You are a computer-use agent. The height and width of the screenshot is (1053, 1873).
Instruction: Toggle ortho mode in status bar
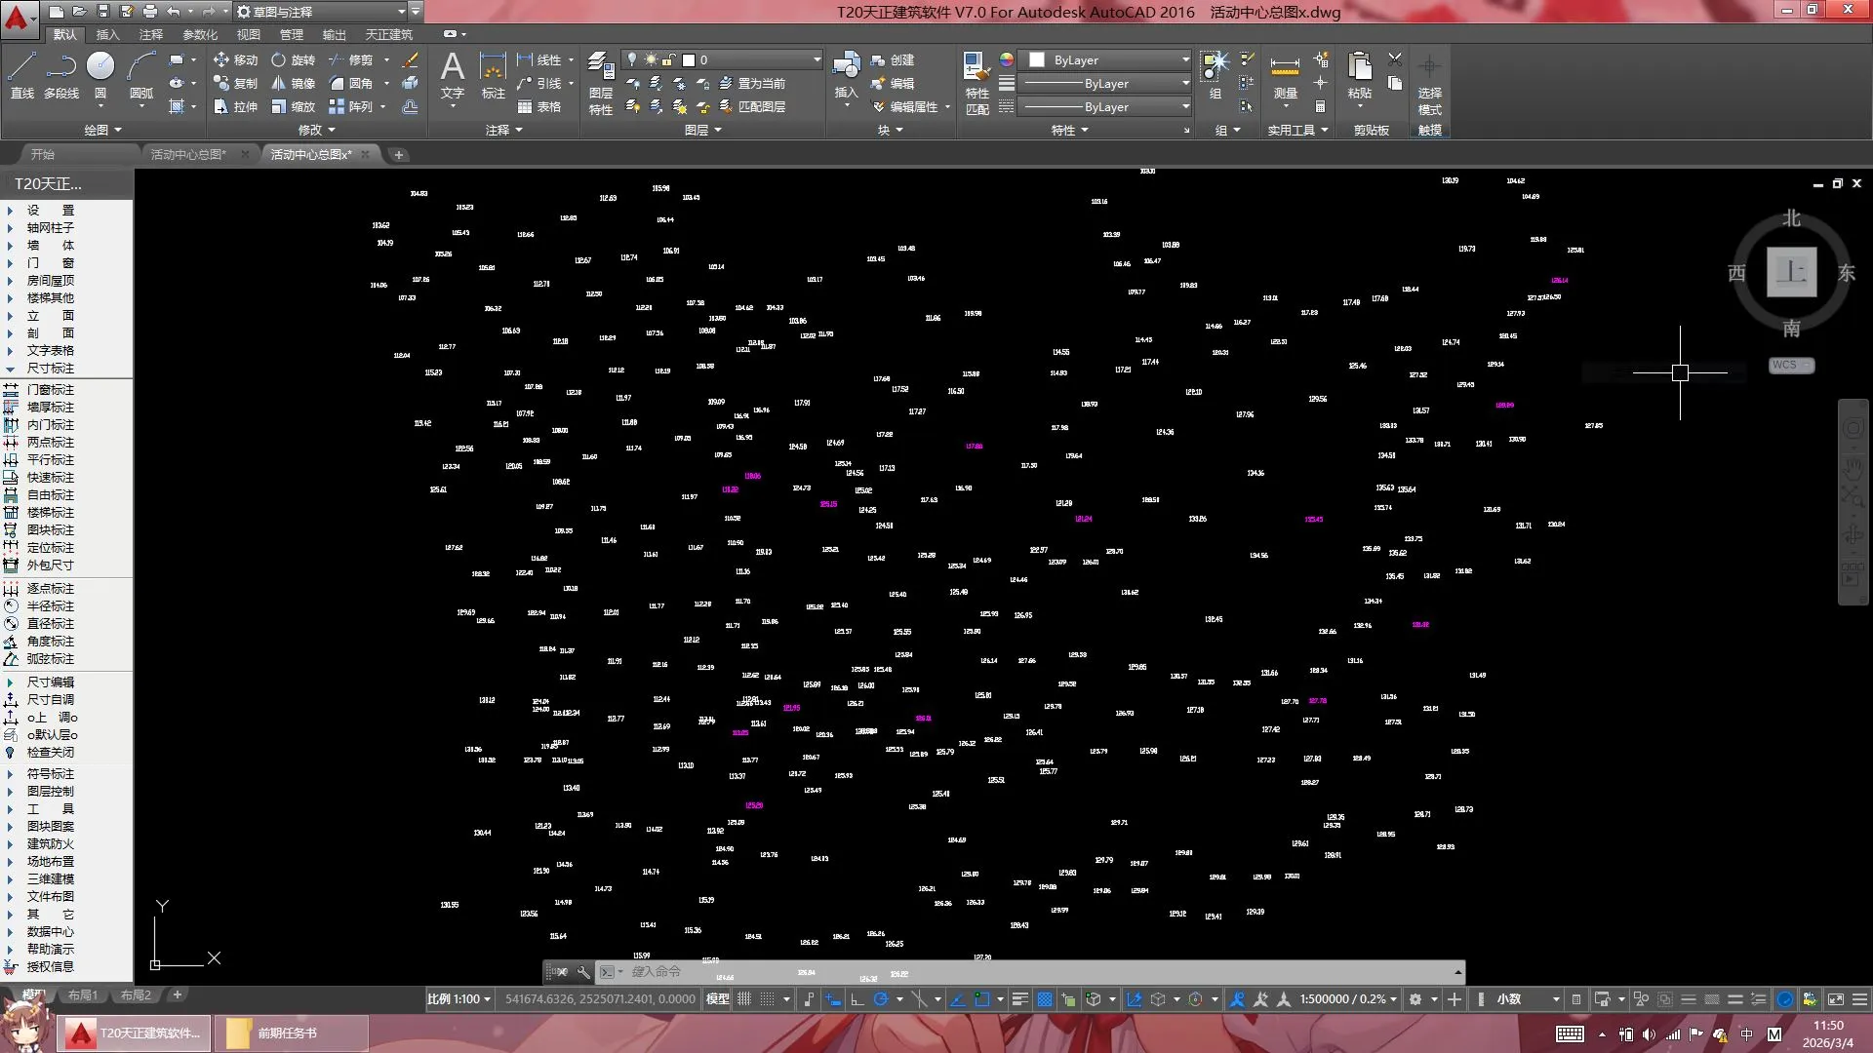click(857, 999)
